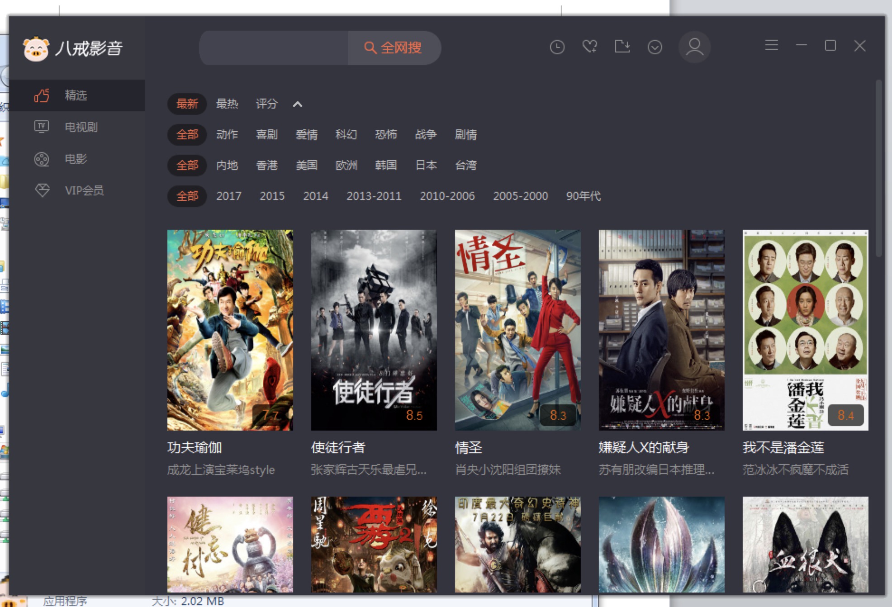Click the 全网搜 search button
Screen dimensions: 892x607
pos(394,47)
